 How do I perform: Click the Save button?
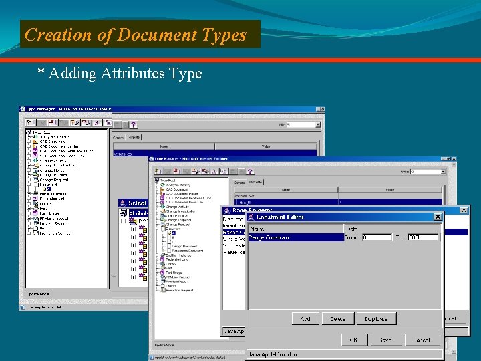(x=385, y=340)
